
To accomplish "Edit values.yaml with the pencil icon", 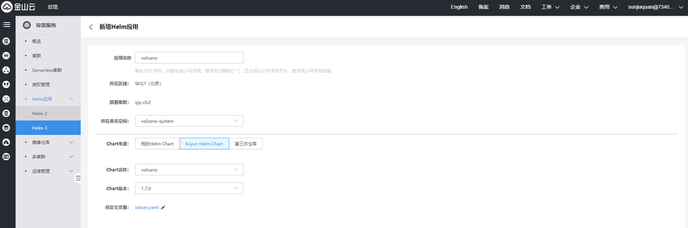I will click(163, 207).
